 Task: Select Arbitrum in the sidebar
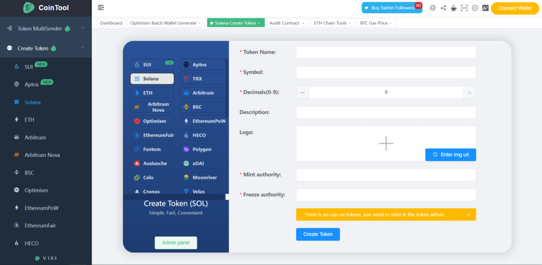pyautogui.click(x=46, y=138)
